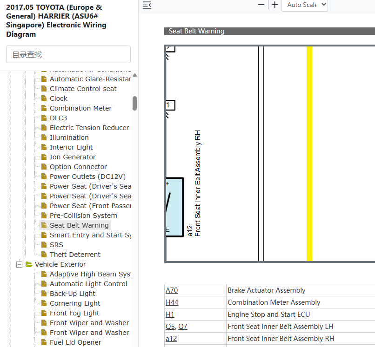This screenshot has width=375, height=347.
Task: Click the document icon beside Clock
Action: coord(44,98)
